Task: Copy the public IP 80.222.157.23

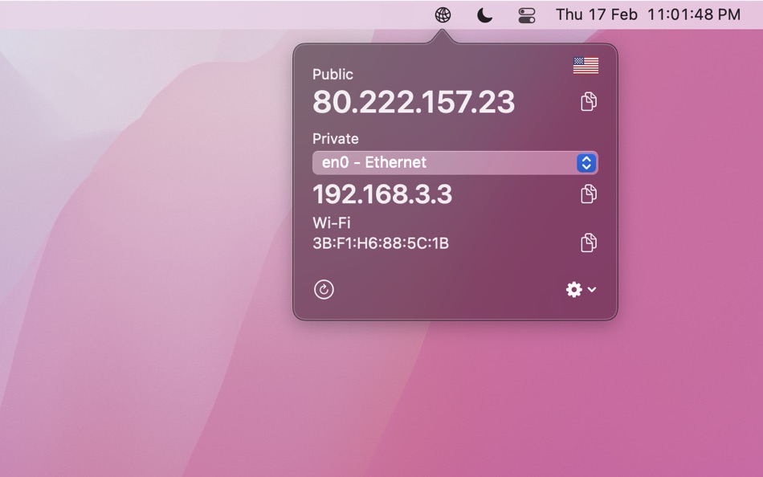Action: click(x=588, y=101)
